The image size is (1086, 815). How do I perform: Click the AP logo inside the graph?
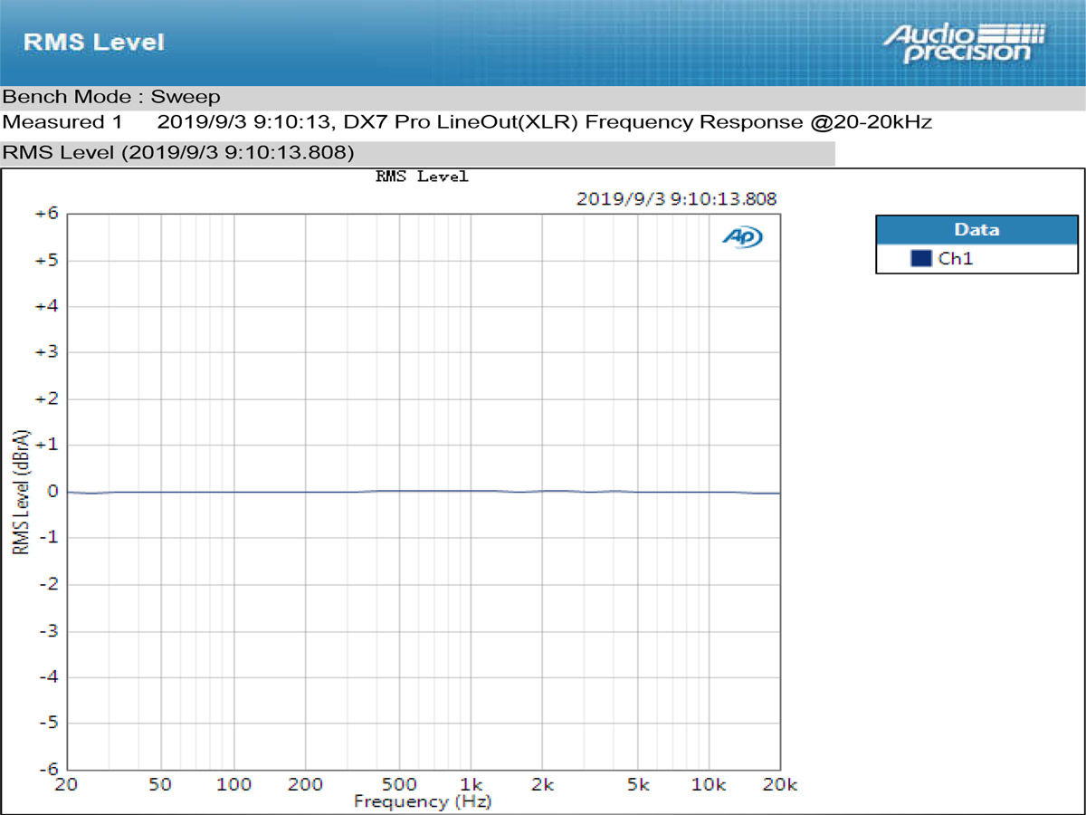[x=742, y=236]
